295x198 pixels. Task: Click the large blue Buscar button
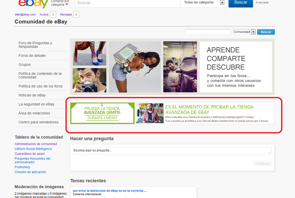(x=241, y=3)
